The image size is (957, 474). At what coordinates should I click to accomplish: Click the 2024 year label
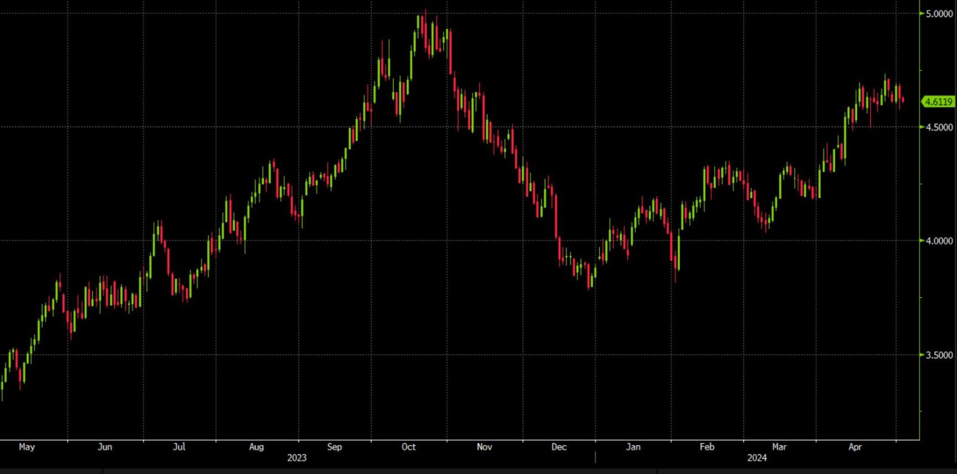pyautogui.click(x=757, y=458)
